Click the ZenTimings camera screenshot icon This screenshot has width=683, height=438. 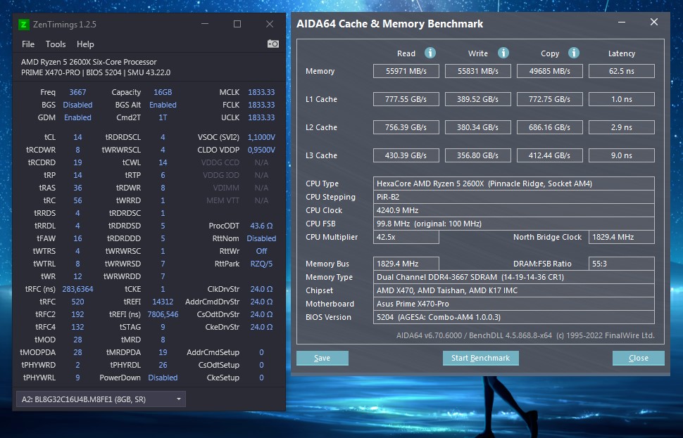pos(272,44)
